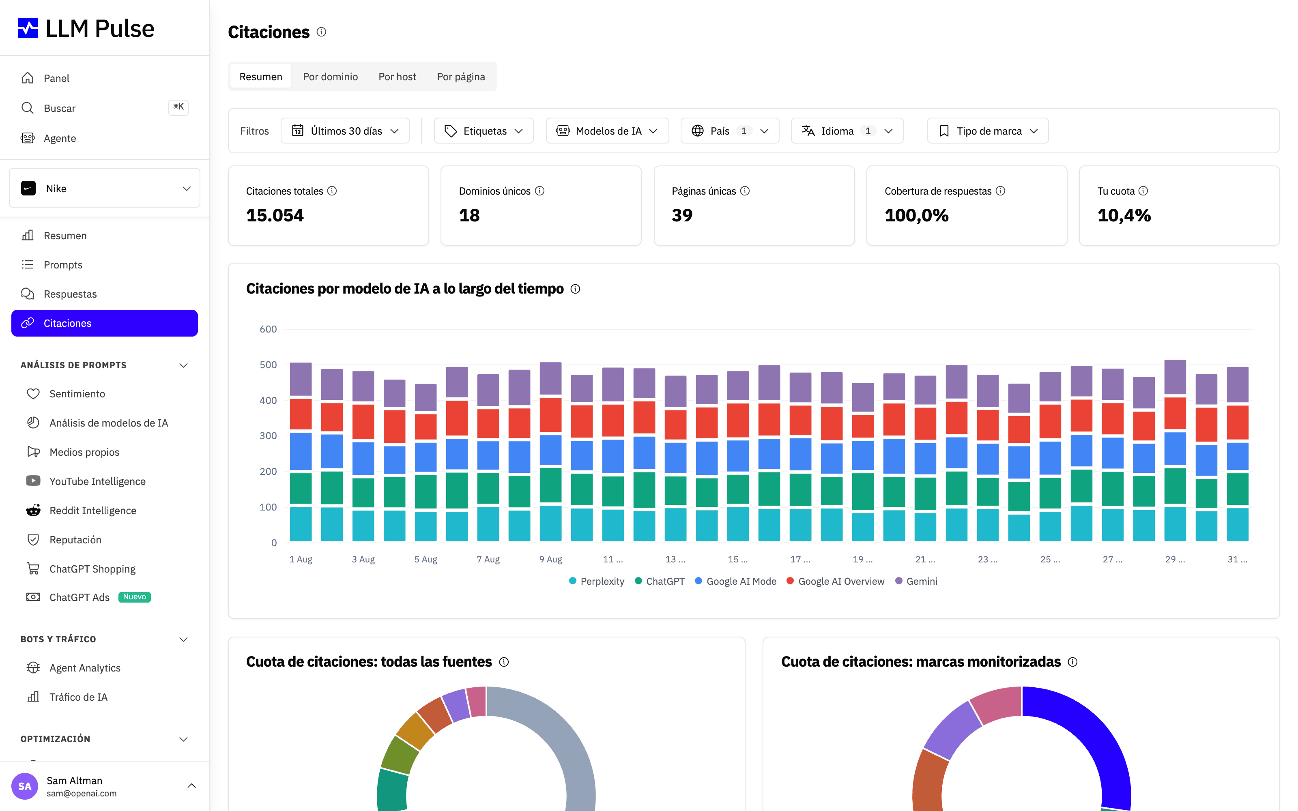Click the info icon next to Dominios únicos
This screenshot has width=1298, height=811.
point(539,191)
